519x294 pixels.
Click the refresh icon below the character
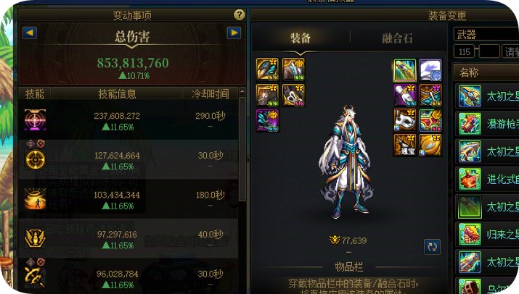[433, 247]
